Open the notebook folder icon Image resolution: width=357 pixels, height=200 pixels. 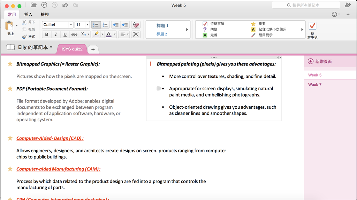click(x=33, y=5)
